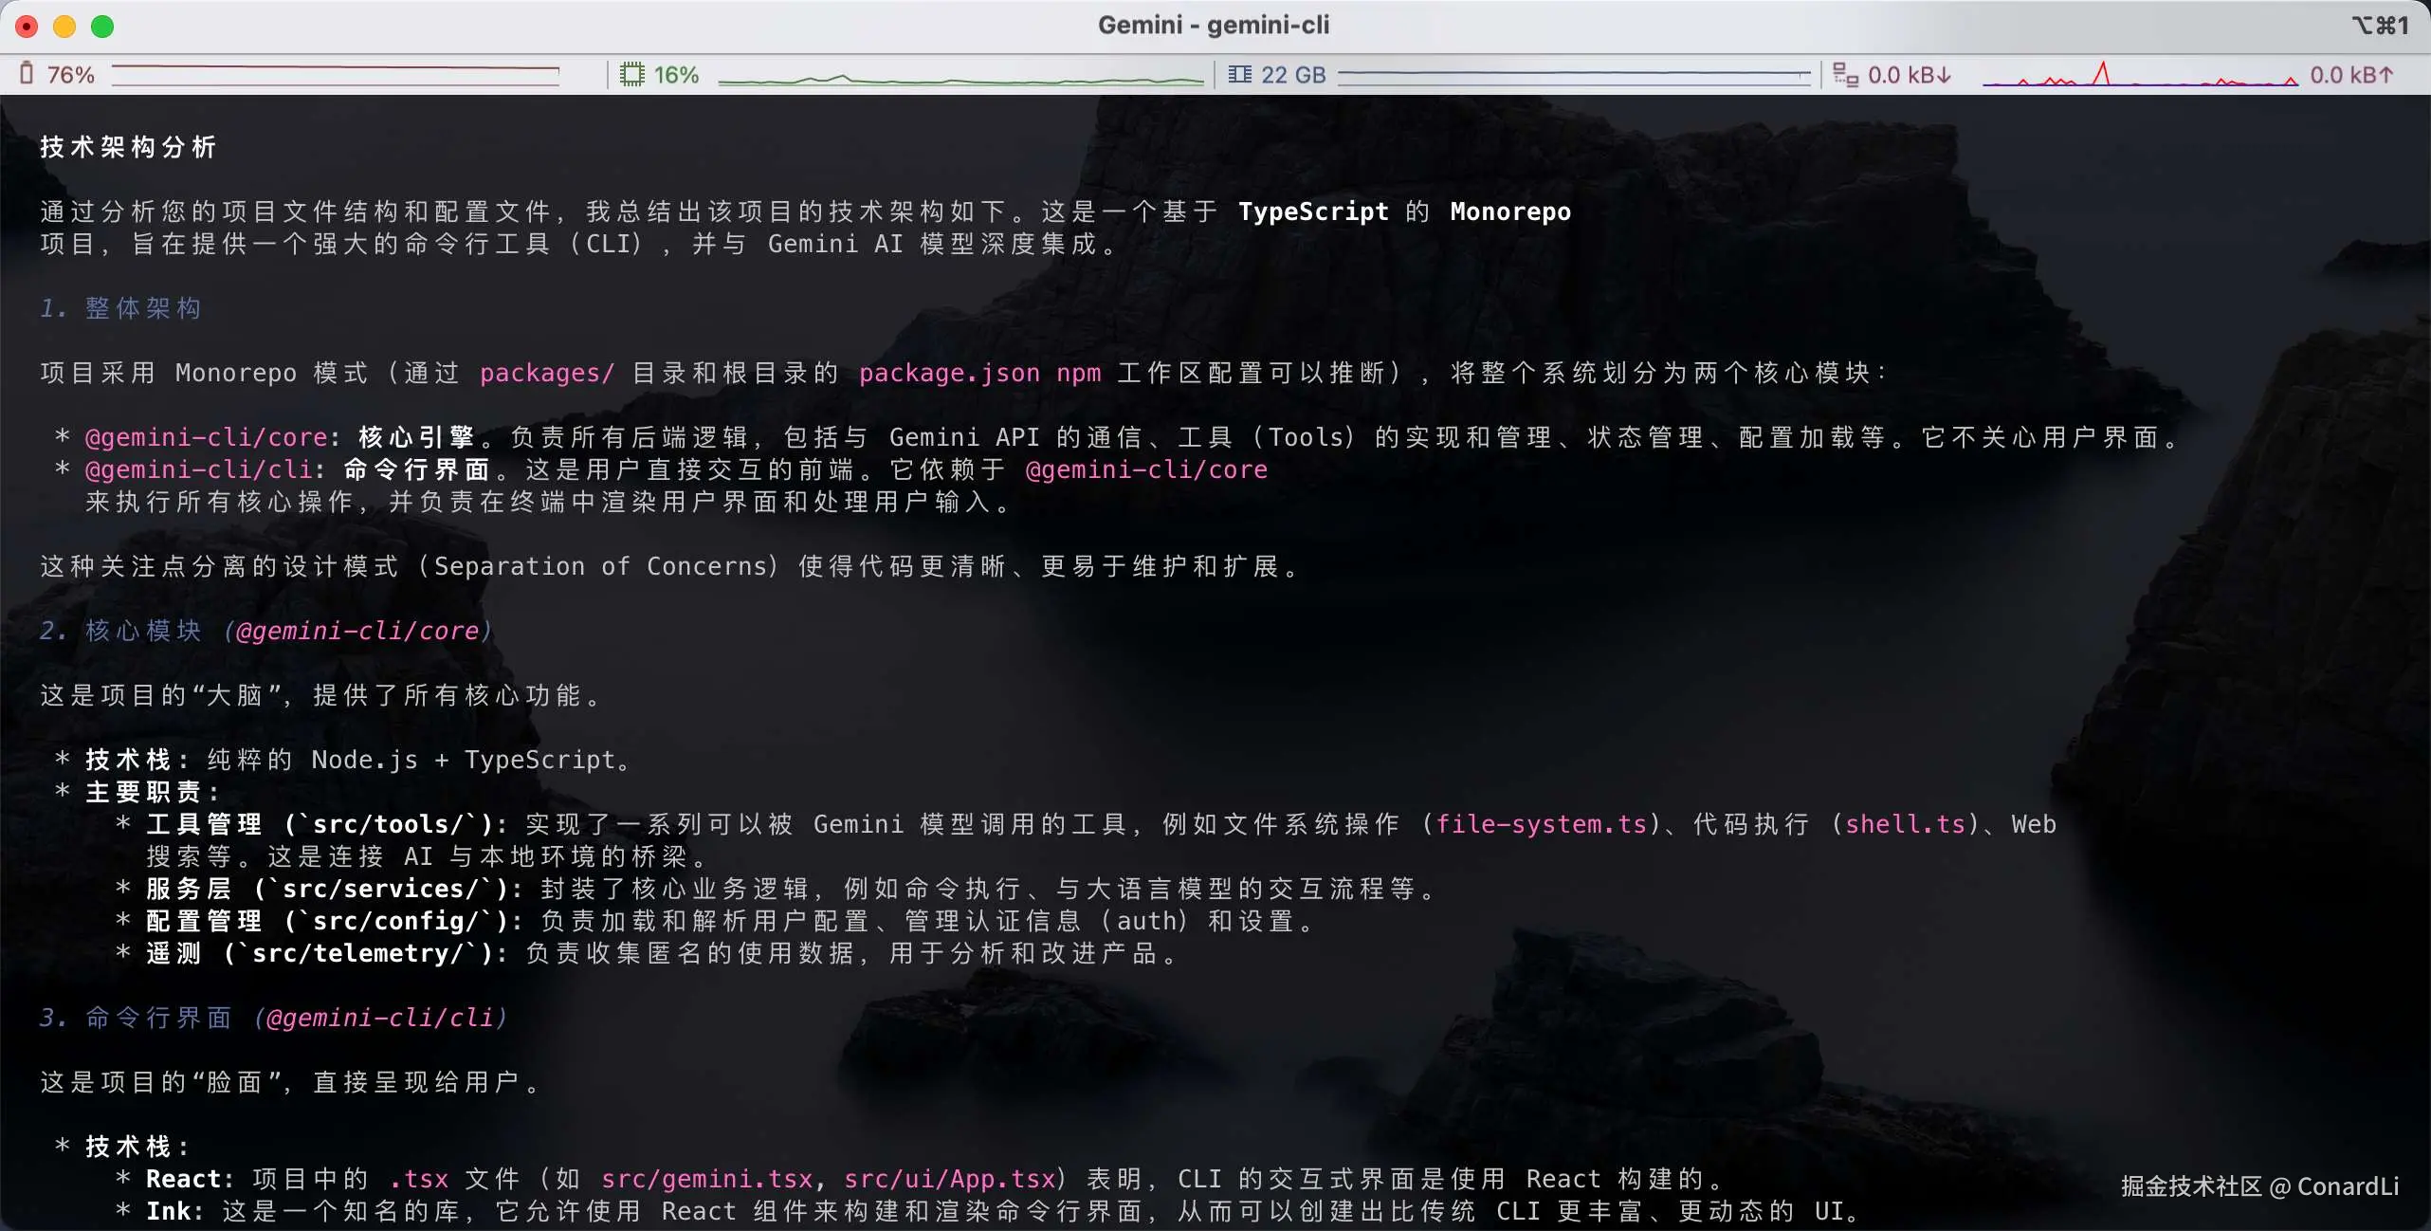Click the battery icon in status bar
Image resolution: width=2431 pixels, height=1231 pixels.
[27, 74]
